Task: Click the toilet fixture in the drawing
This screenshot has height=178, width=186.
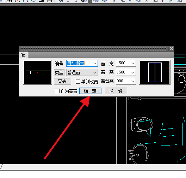Action: click(x=141, y=125)
